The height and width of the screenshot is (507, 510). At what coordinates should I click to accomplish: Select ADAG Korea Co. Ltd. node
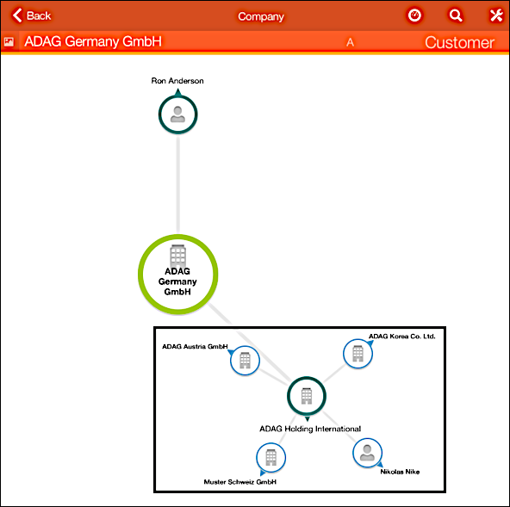pyautogui.click(x=358, y=354)
